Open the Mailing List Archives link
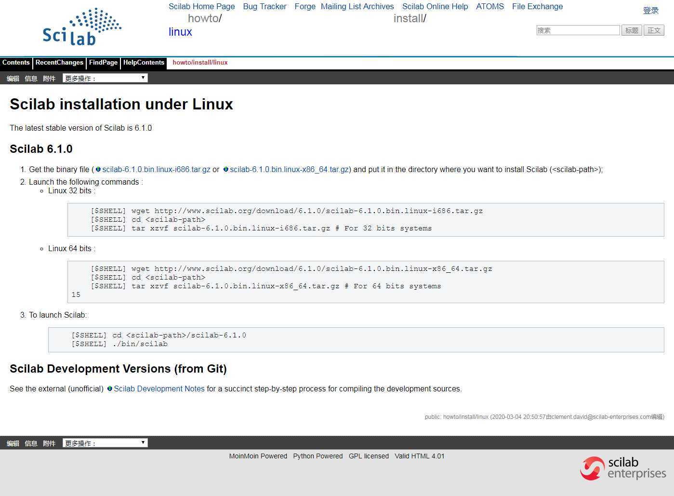The image size is (674, 496). [357, 7]
